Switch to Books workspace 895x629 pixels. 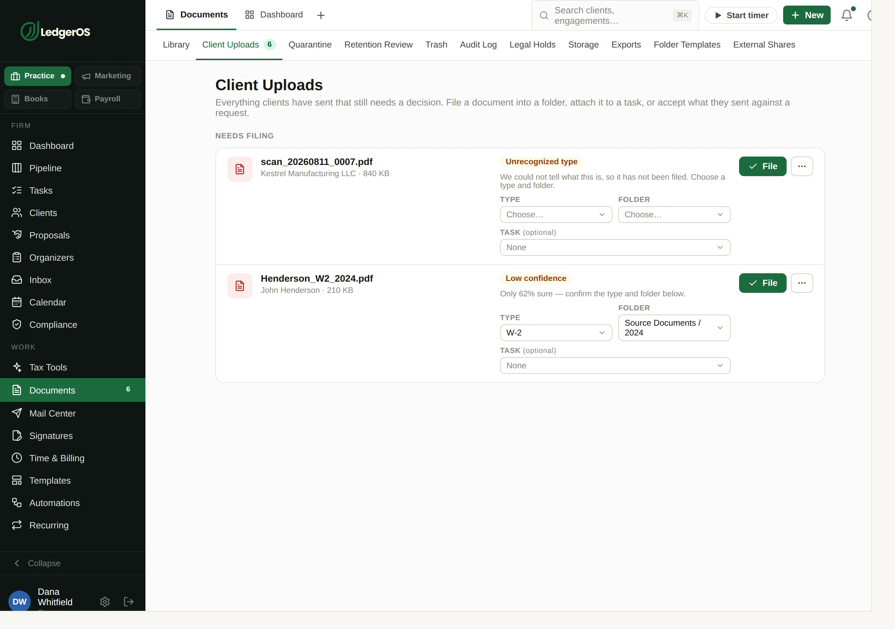[37, 99]
